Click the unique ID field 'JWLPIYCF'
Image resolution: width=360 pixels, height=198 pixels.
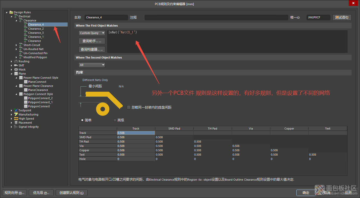click(318, 17)
